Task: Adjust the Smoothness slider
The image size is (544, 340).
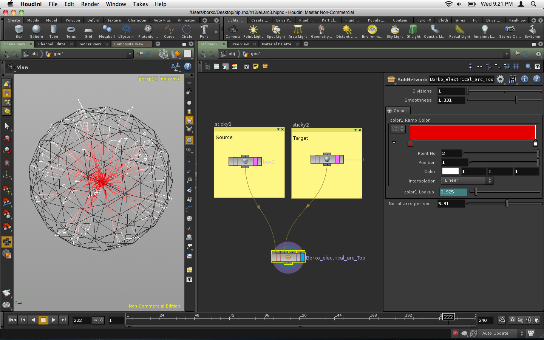Action: click(516, 100)
